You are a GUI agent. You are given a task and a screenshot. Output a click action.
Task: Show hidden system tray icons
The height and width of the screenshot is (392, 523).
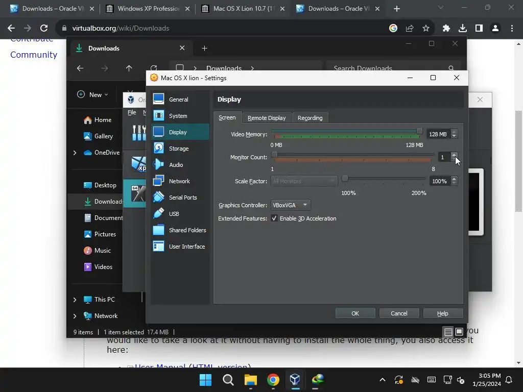tap(383, 380)
